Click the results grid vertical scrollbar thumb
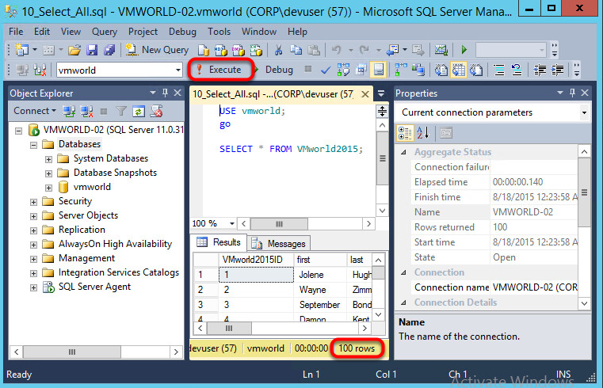Image resolution: width=603 pixels, height=388 pixels. (379, 273)
